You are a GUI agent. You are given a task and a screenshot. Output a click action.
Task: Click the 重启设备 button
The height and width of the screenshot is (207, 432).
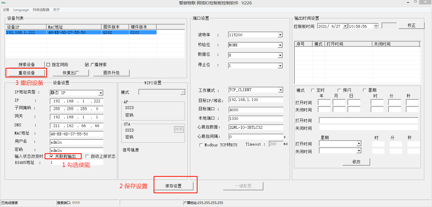(27, 73)
